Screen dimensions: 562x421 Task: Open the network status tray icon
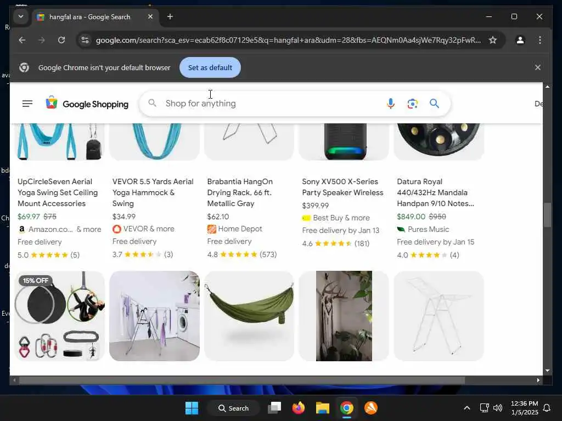click(484, 408)
